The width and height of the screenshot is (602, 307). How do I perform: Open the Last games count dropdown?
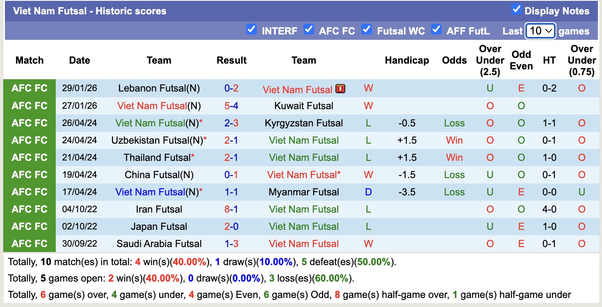(x=540, y=30)
